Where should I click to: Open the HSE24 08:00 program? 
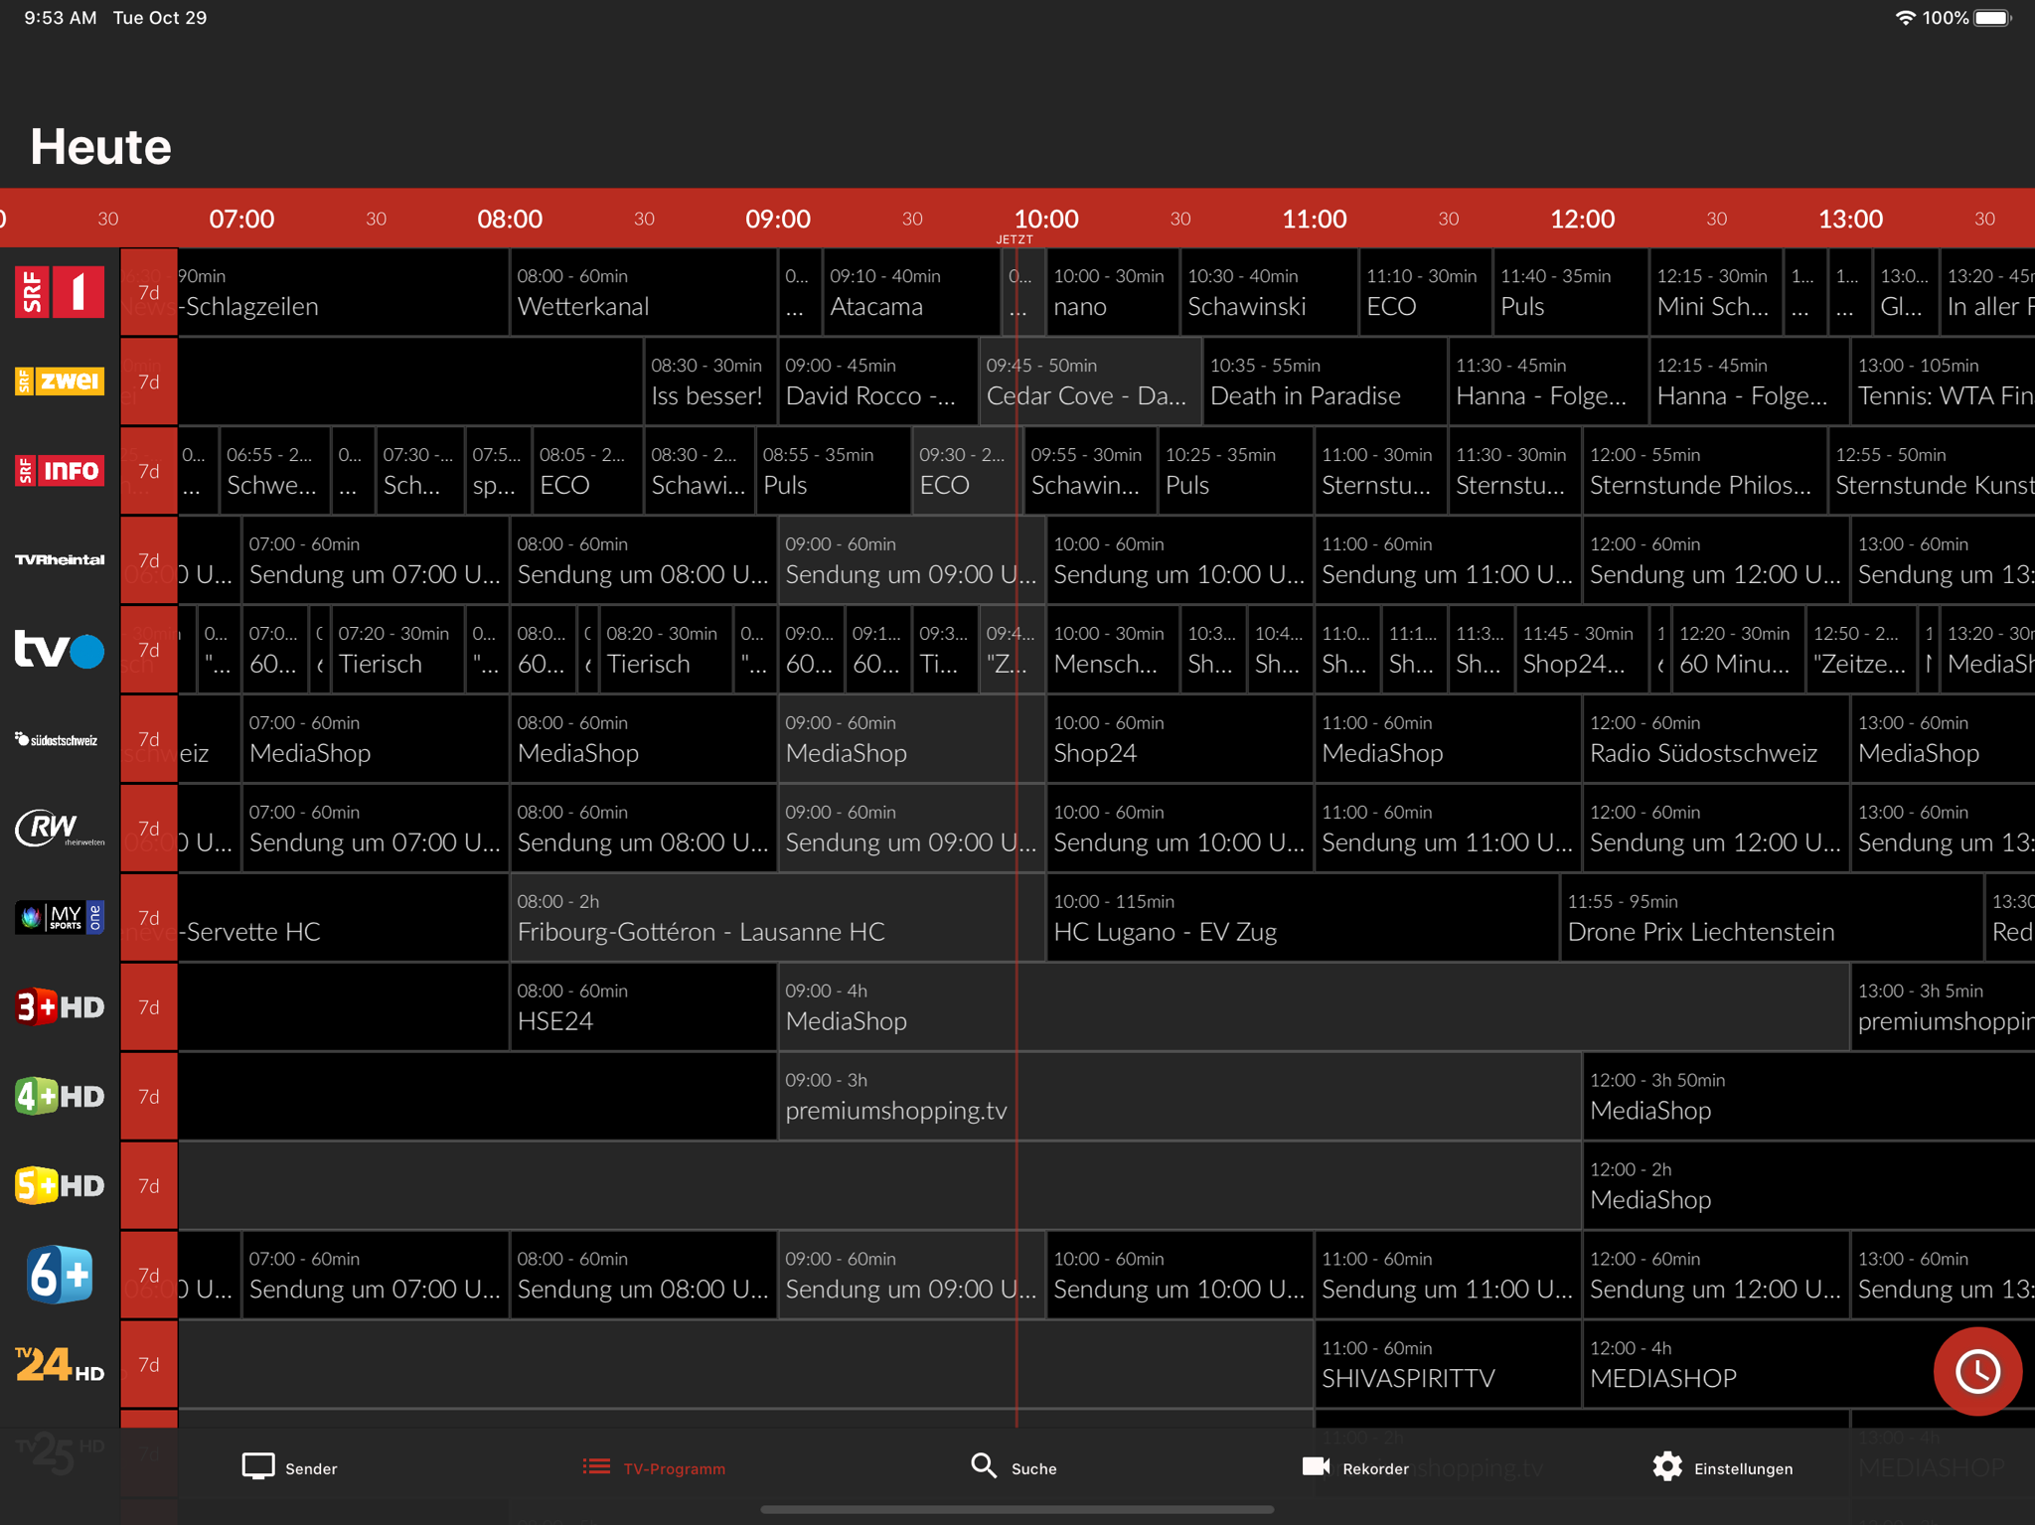pyautogui.click(x=643, y=1007)
